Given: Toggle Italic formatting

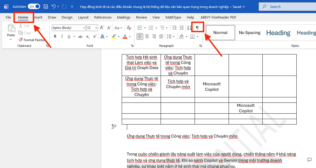Looking at the screenshot, I should coord(62,36).
